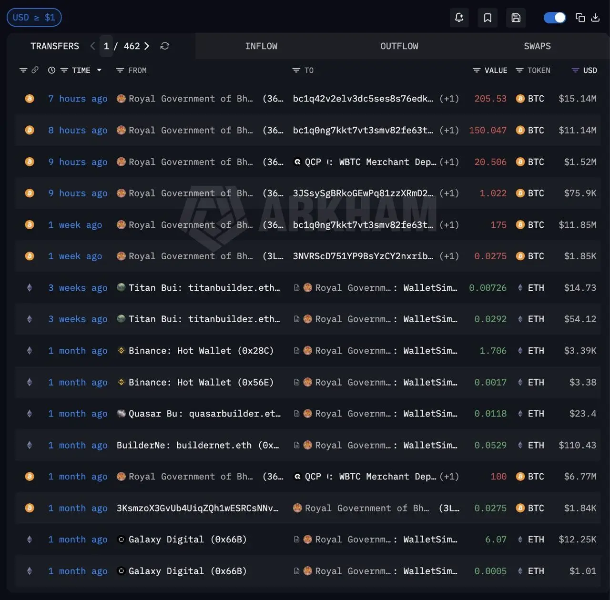Click the bookmark icon in top toolbar
This screenshot has width=610, height=600.
(x=488, y=18)
